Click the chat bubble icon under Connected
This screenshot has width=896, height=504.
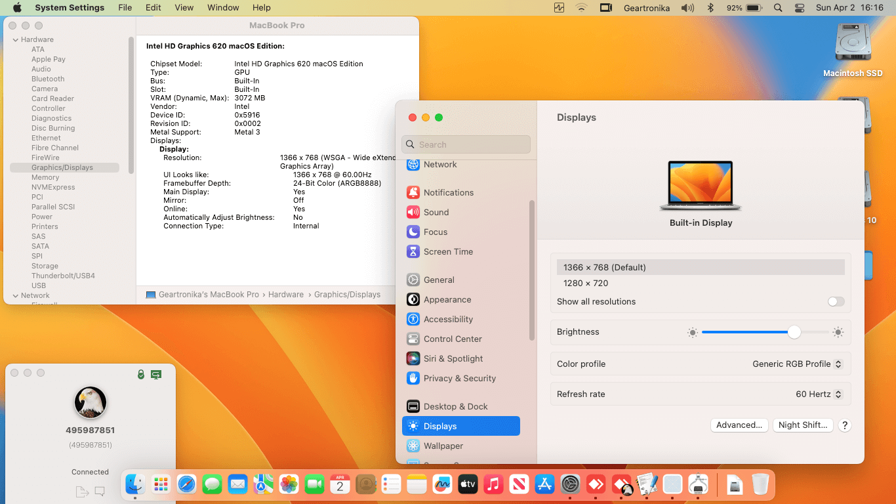click(100, 491)
